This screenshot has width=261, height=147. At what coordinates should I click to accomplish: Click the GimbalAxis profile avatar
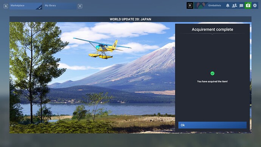point(200,6)
